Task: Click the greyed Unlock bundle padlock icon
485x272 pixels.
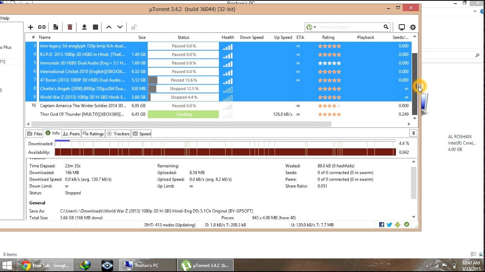Action: tap(133, 27)
